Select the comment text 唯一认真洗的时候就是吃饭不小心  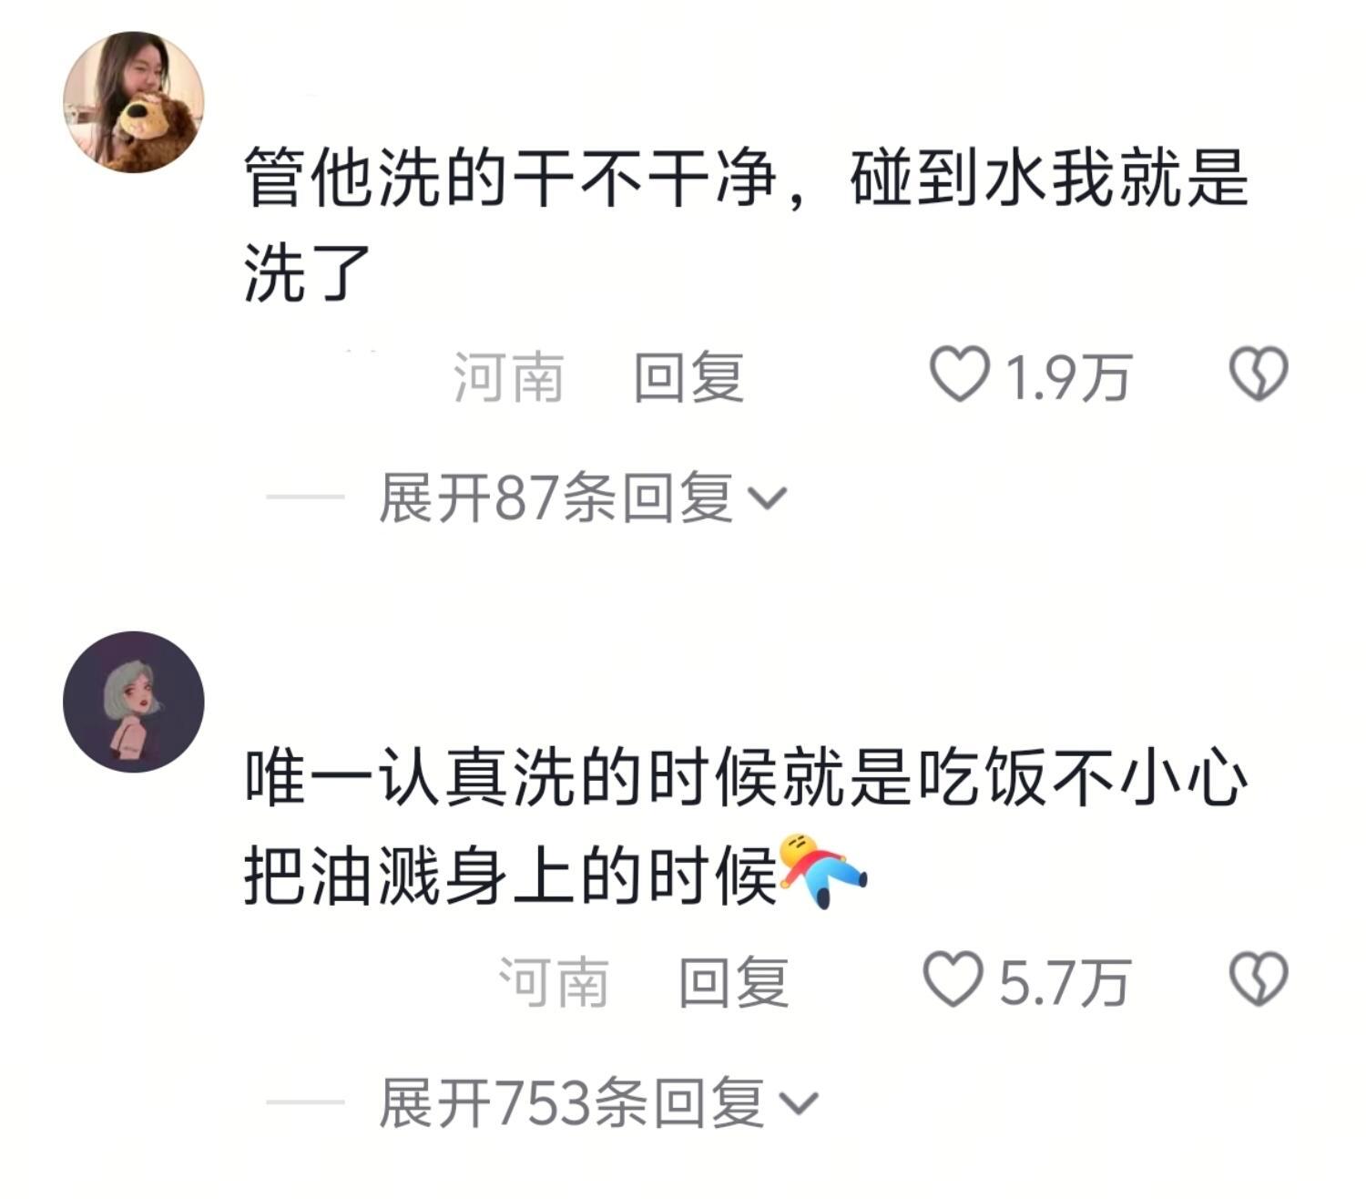746,779
